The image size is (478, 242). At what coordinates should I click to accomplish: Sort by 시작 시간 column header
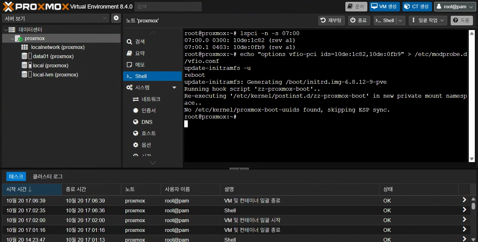(x=32, y=189)
